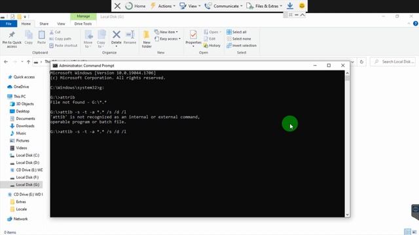Open the Locale folder in navigation pane
The width and height of the screenshot is (419, 235).
pyautogui.click(x=18, y=209)
